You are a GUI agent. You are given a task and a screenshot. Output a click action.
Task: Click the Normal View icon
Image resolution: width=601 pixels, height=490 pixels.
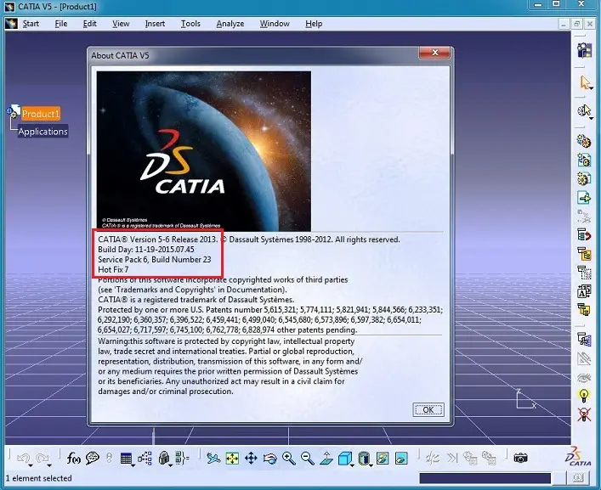point(326,458)
